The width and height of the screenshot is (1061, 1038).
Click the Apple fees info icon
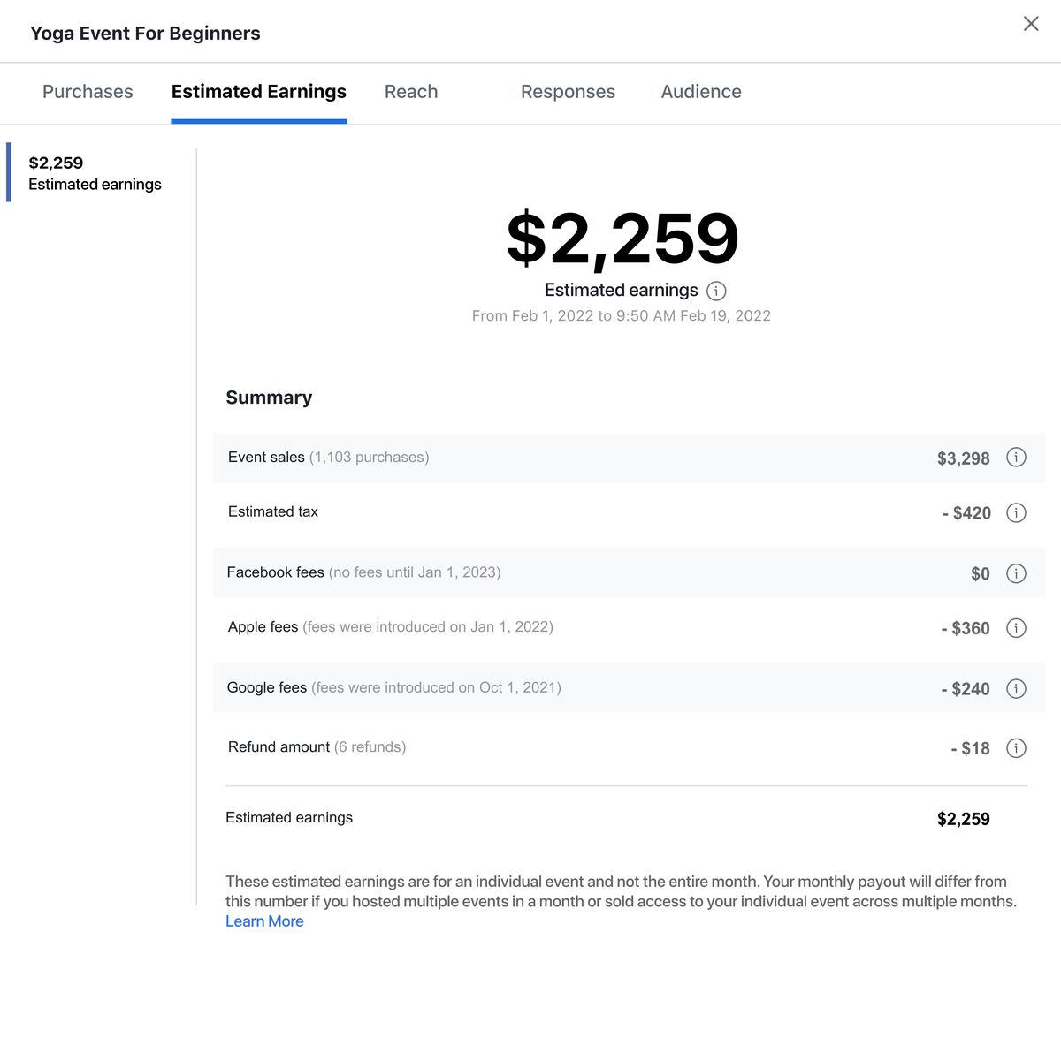(1016, 628)
